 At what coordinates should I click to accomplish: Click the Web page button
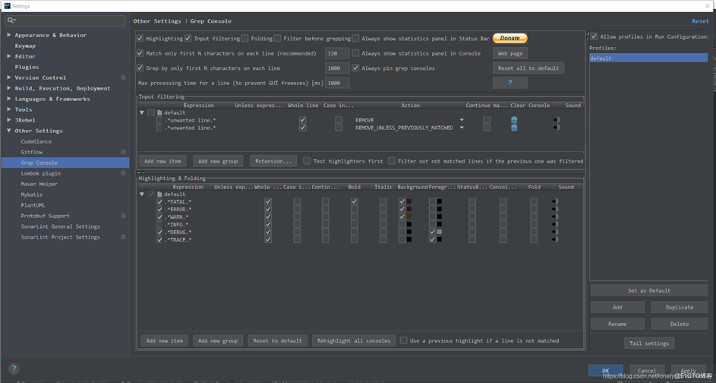tap(510, 53)
